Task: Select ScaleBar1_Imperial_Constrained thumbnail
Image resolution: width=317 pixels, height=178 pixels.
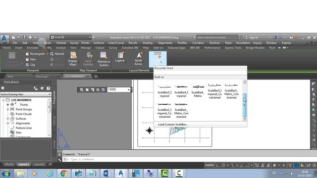Action: point(164,111)
